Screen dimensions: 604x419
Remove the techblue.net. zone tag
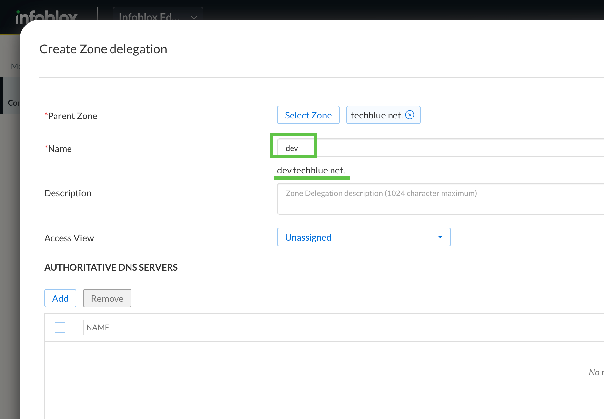tap(410, 115)
